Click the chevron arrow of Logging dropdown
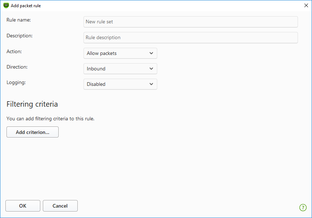 [x=151, y=84]
